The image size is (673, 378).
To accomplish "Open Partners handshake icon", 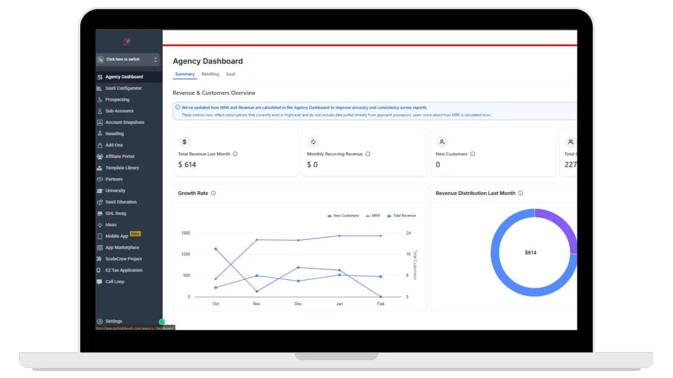I will coord(100,179).
